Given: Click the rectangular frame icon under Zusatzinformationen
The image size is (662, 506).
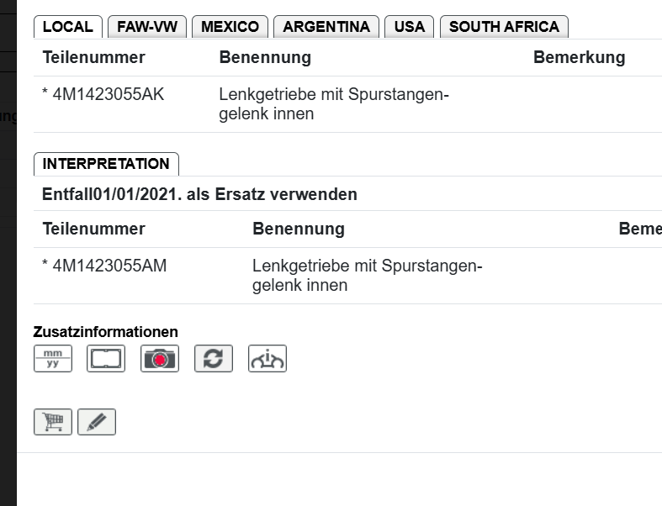Looking at the screenshot, I should (106, 359).
